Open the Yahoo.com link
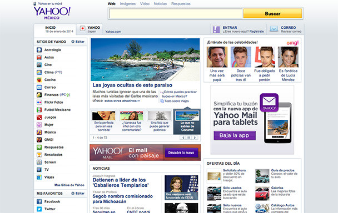Viewport: 338px width, 213px height. pyautogui.click(x=113, y=32)
